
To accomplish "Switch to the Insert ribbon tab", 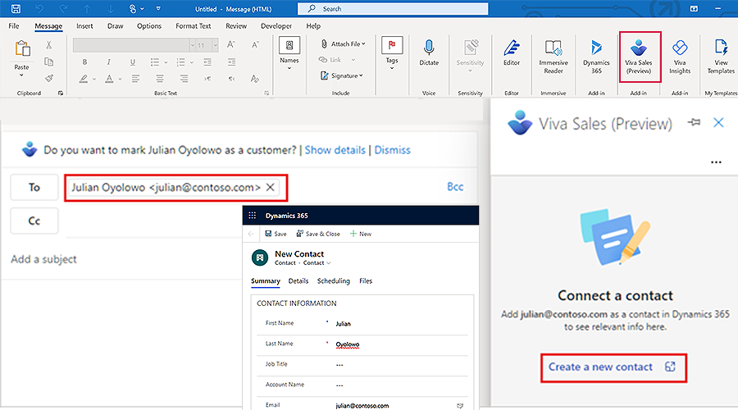I will 84,26.
